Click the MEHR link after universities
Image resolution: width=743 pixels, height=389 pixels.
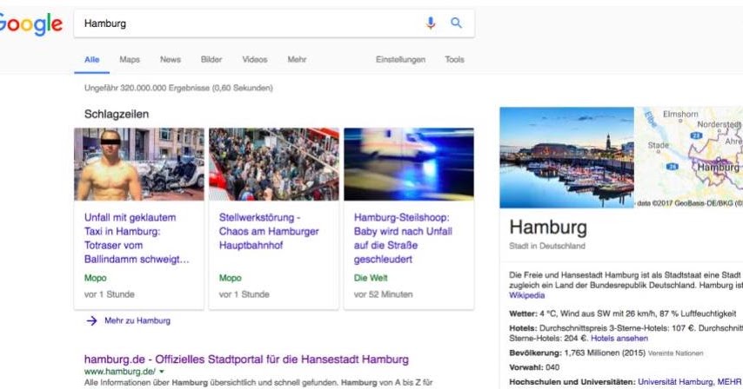(729, 382)
